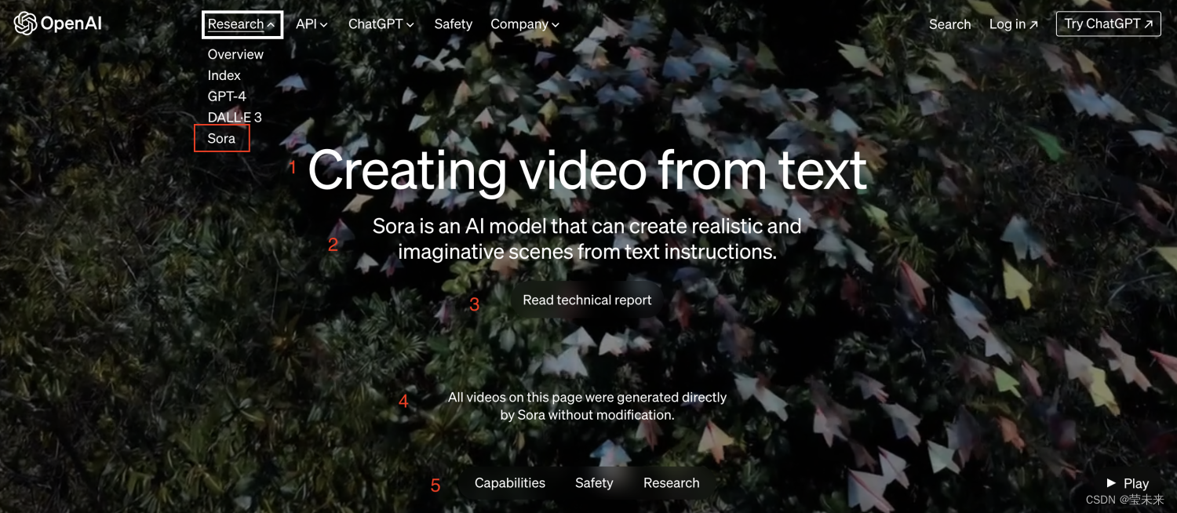
Task: Expand the Company menu
Action: (525, 24)
